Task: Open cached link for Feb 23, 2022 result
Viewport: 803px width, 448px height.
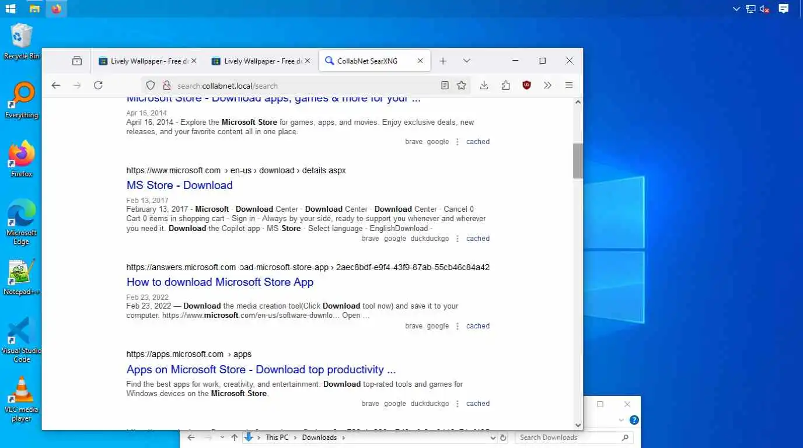Action: click(478, 326)
